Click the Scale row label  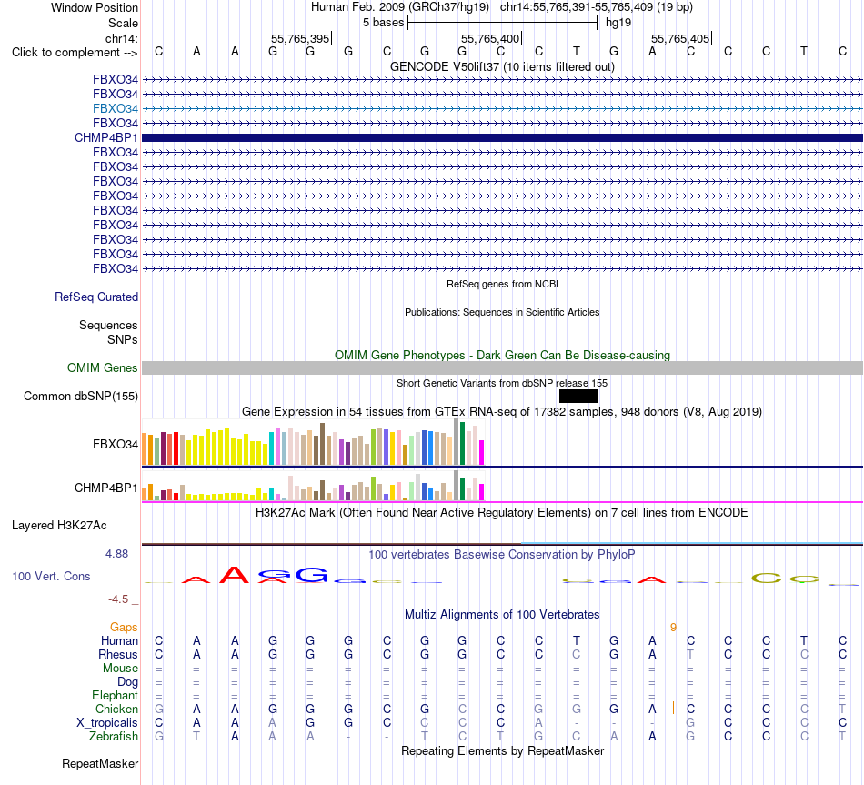pos(123,23)
